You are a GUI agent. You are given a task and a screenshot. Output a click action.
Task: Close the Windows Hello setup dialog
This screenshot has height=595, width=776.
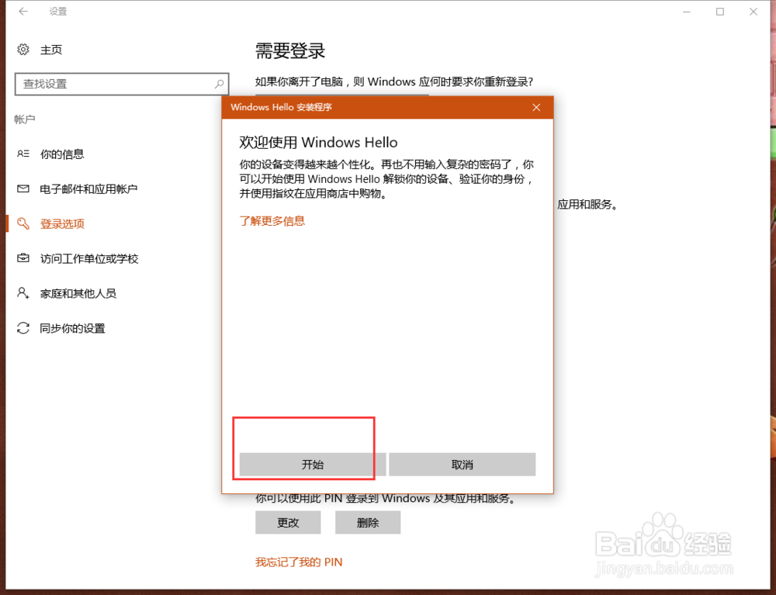click(536, 107)
